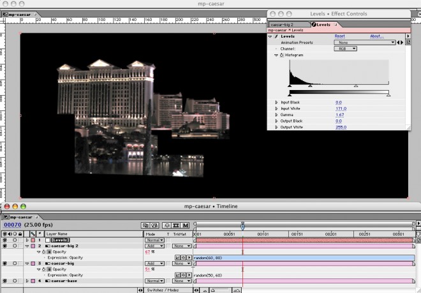Click the Reset link for Levels
This screenshot has width=421, height=293.
coord(341,36)
